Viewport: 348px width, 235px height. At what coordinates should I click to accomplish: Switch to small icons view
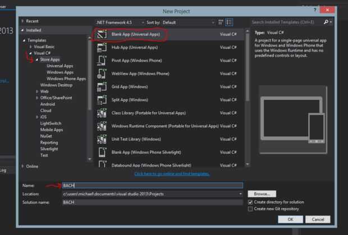point(221,22)
